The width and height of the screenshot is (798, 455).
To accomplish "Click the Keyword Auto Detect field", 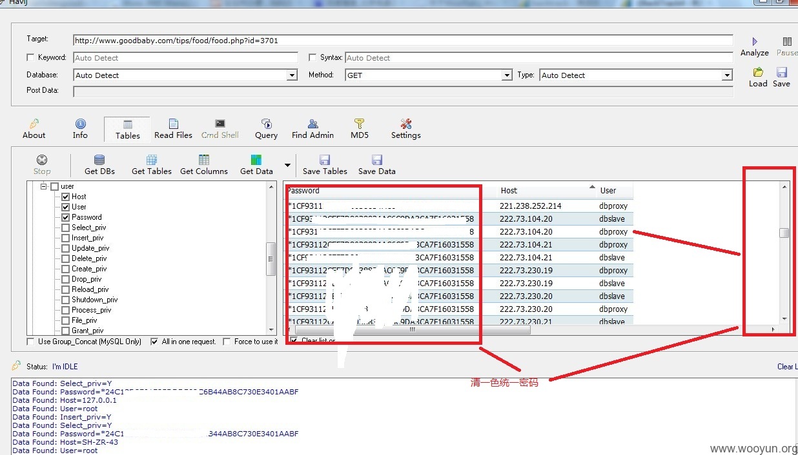I will pos(185,57).
